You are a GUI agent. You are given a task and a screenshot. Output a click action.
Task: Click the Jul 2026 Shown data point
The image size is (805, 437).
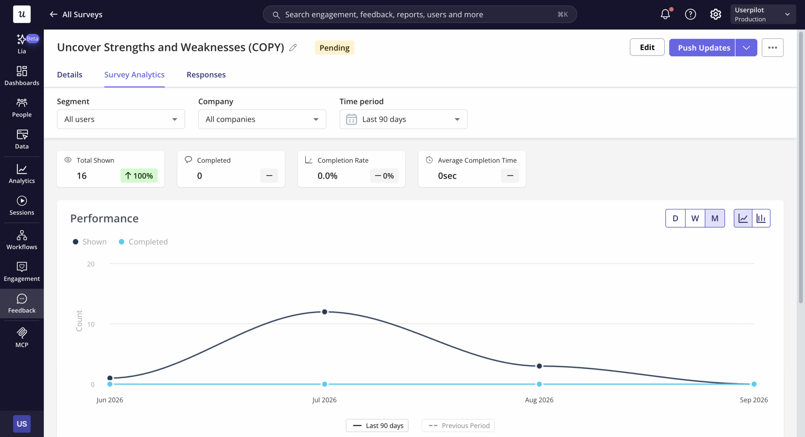[325, 312]
